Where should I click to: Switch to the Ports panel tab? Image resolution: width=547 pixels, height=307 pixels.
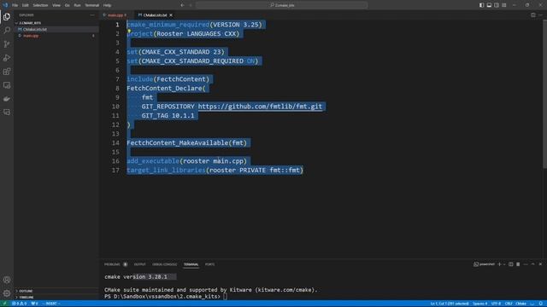pos(209,264)
